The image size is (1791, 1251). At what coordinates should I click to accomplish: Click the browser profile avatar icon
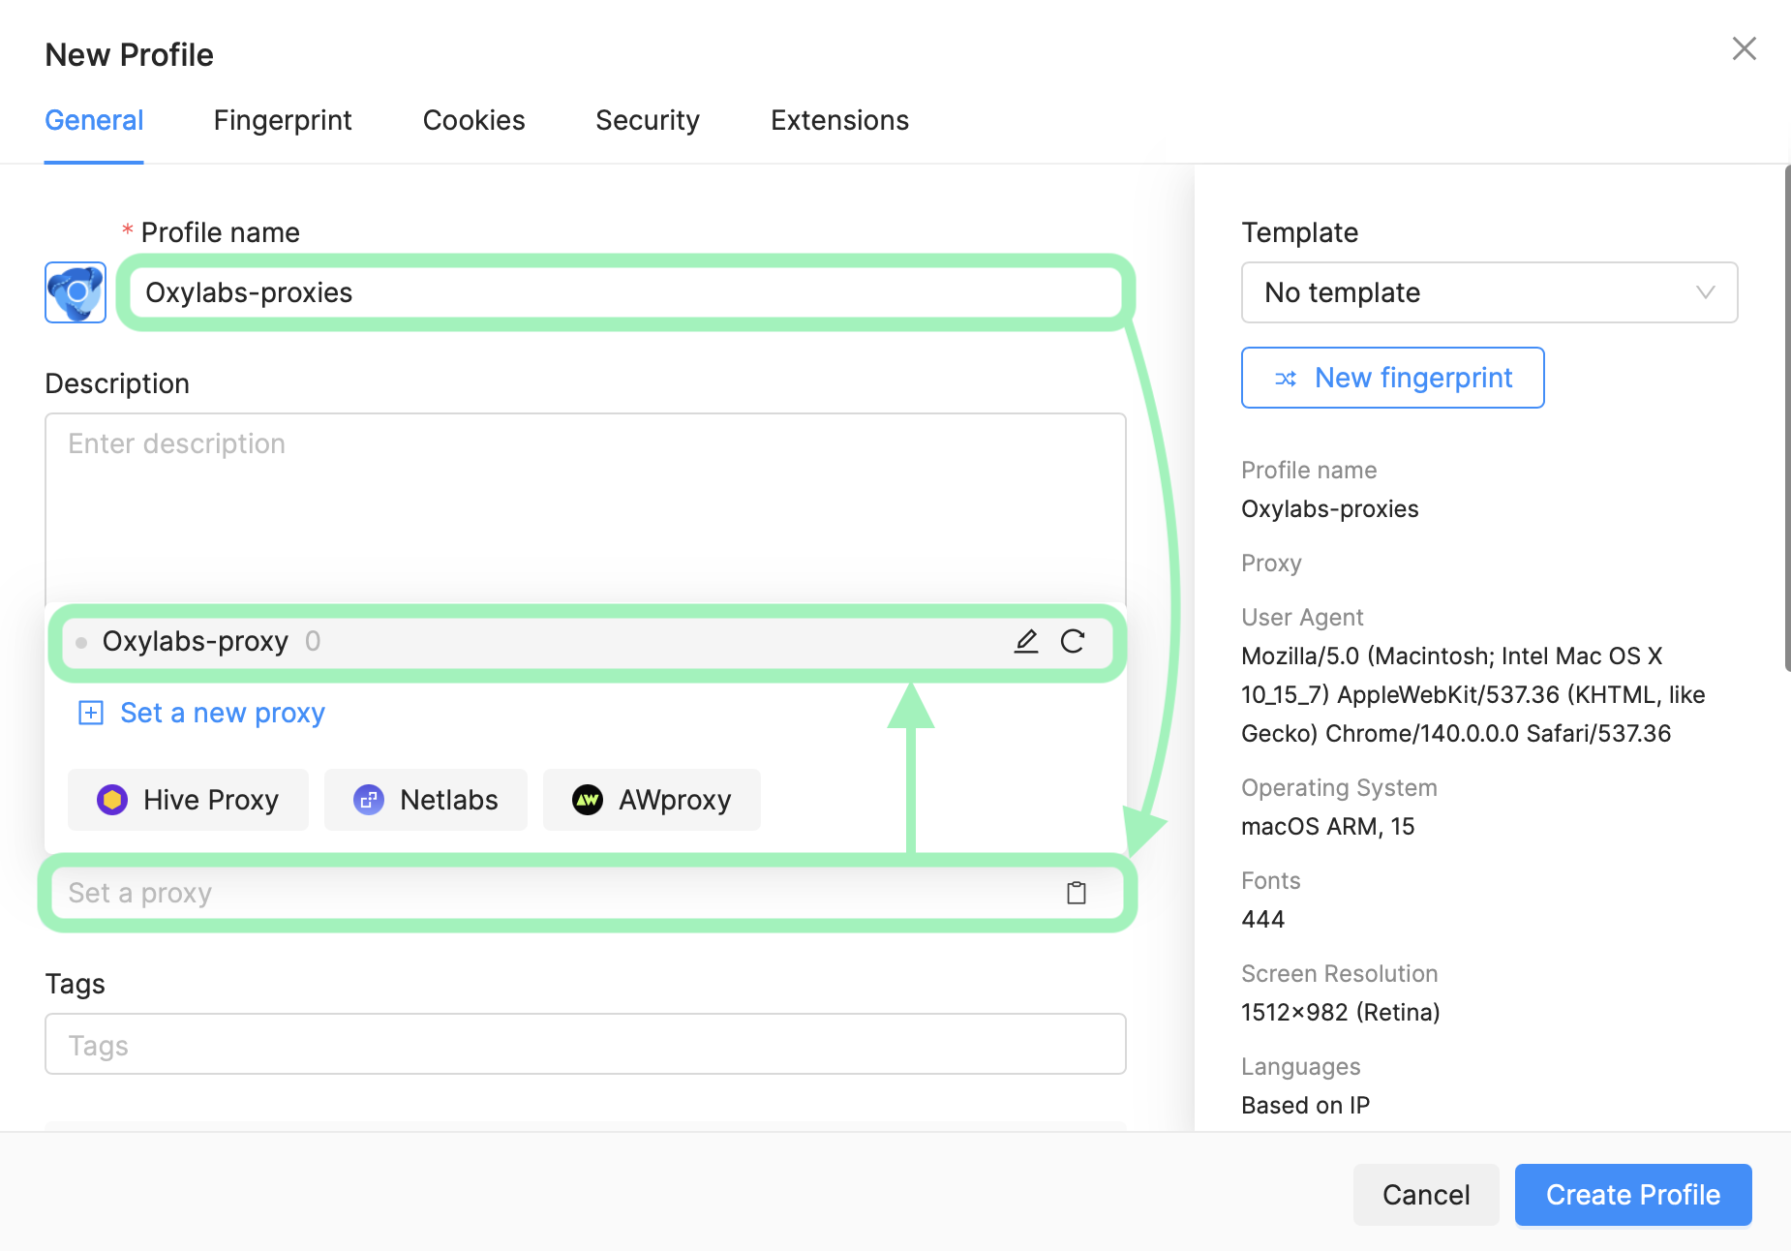pyautogui.click(x=76, y=292)
